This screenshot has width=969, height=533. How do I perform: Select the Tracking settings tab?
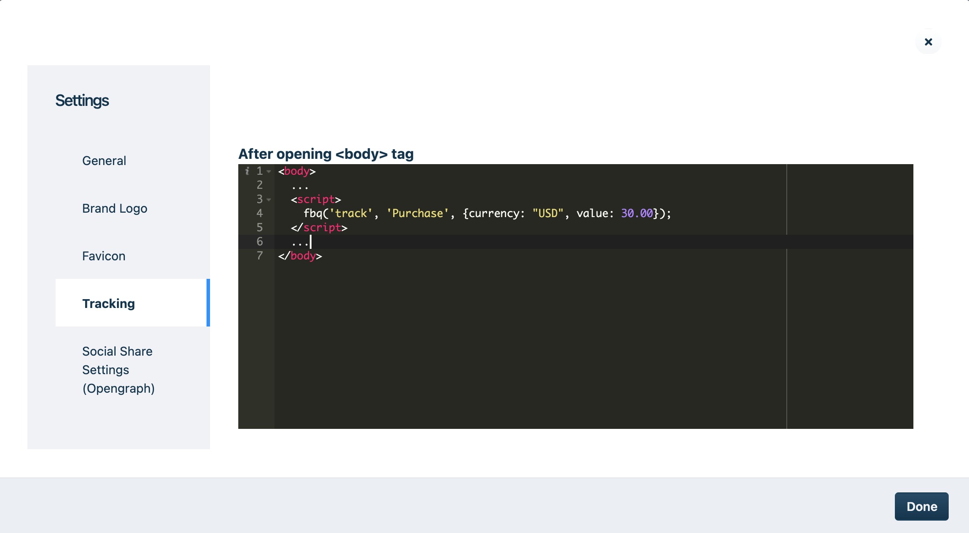pyautogui.click(x=109, y=304)
